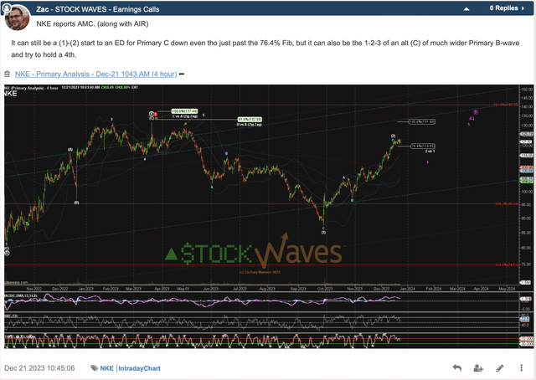This screenshot has width=536, height=380.
Task: Click the NKE tag link
Action: 106,368
